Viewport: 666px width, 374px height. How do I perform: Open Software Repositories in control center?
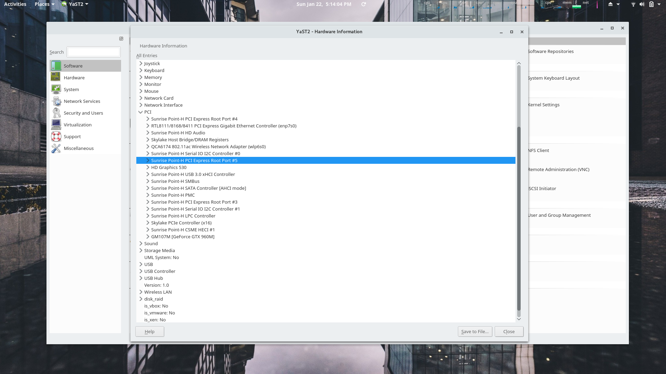(x=550, y=51)
